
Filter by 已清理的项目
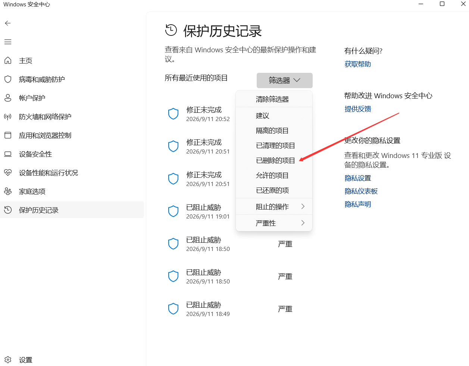tap(274, 146)
